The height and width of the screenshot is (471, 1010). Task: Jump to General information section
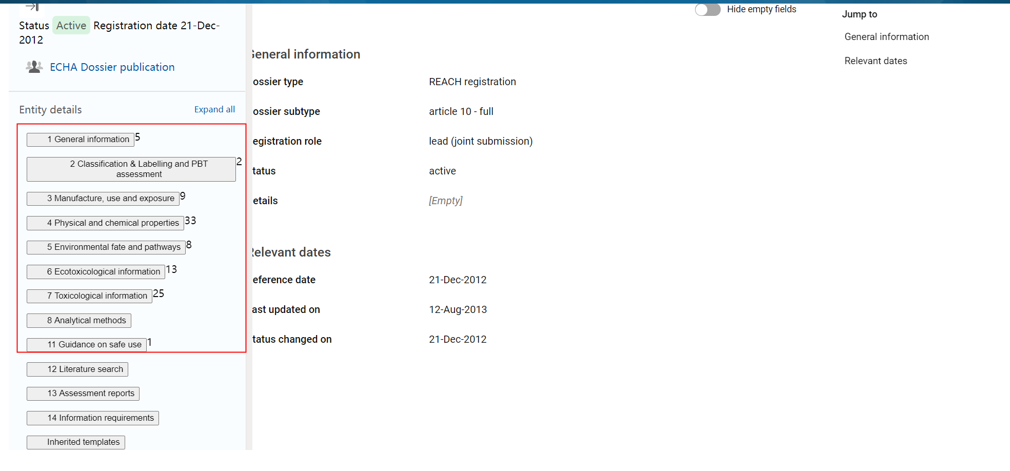(x=886, y=37)
